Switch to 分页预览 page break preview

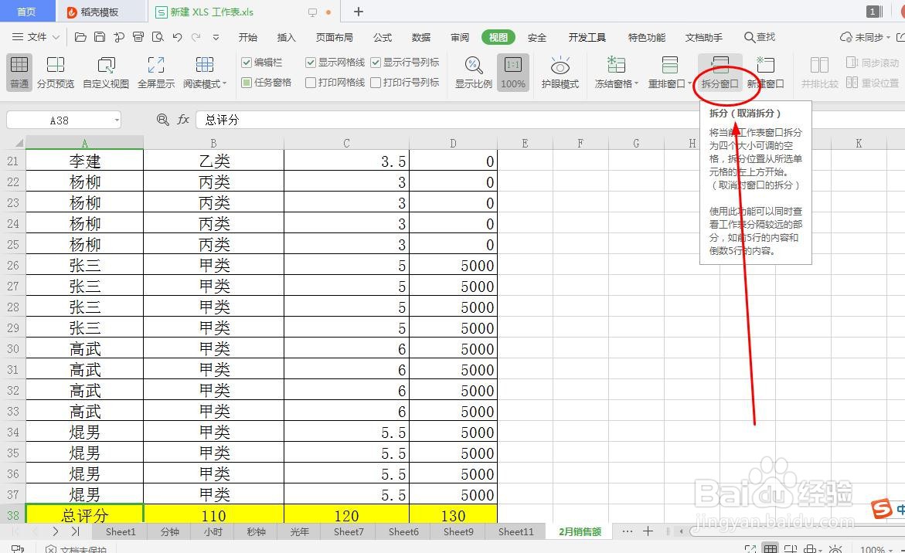point(56,72)
